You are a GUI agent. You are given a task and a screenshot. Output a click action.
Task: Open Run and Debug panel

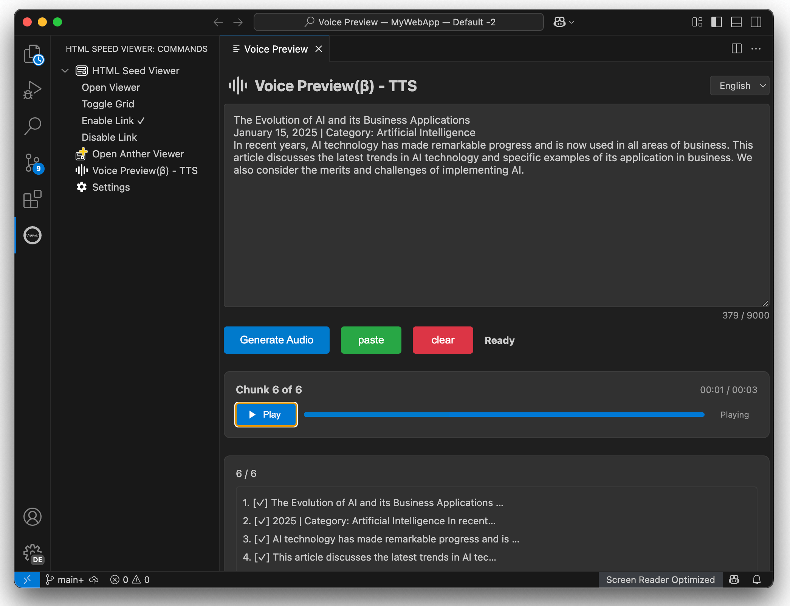(x=33, y=90)
